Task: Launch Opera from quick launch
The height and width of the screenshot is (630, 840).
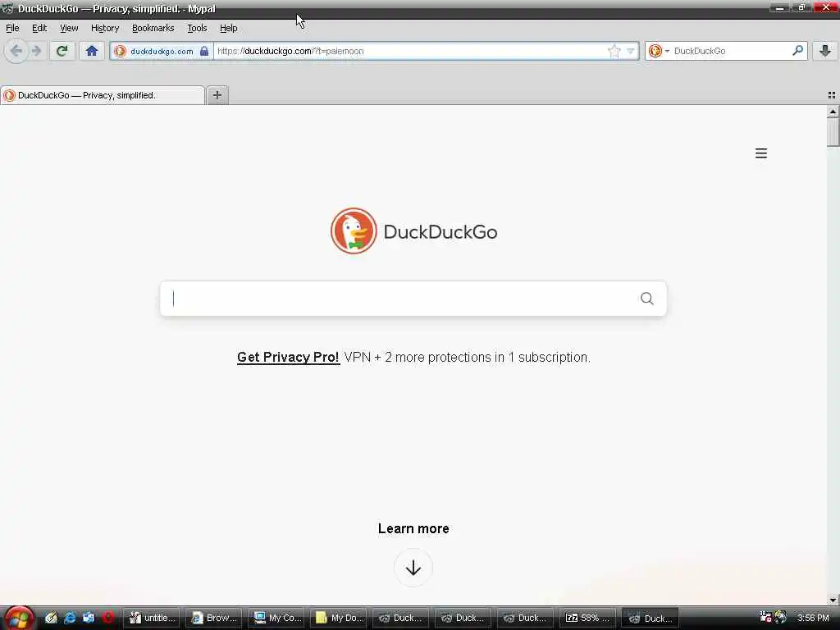Action: pos(107,618)
